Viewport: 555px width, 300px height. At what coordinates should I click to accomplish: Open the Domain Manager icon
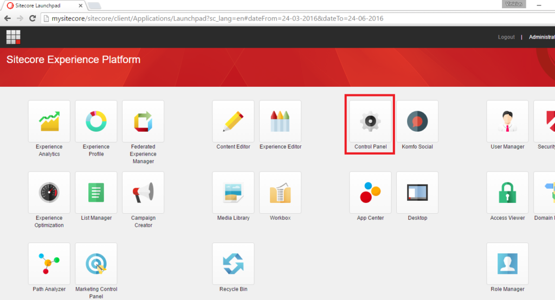(x=544, y=193)
